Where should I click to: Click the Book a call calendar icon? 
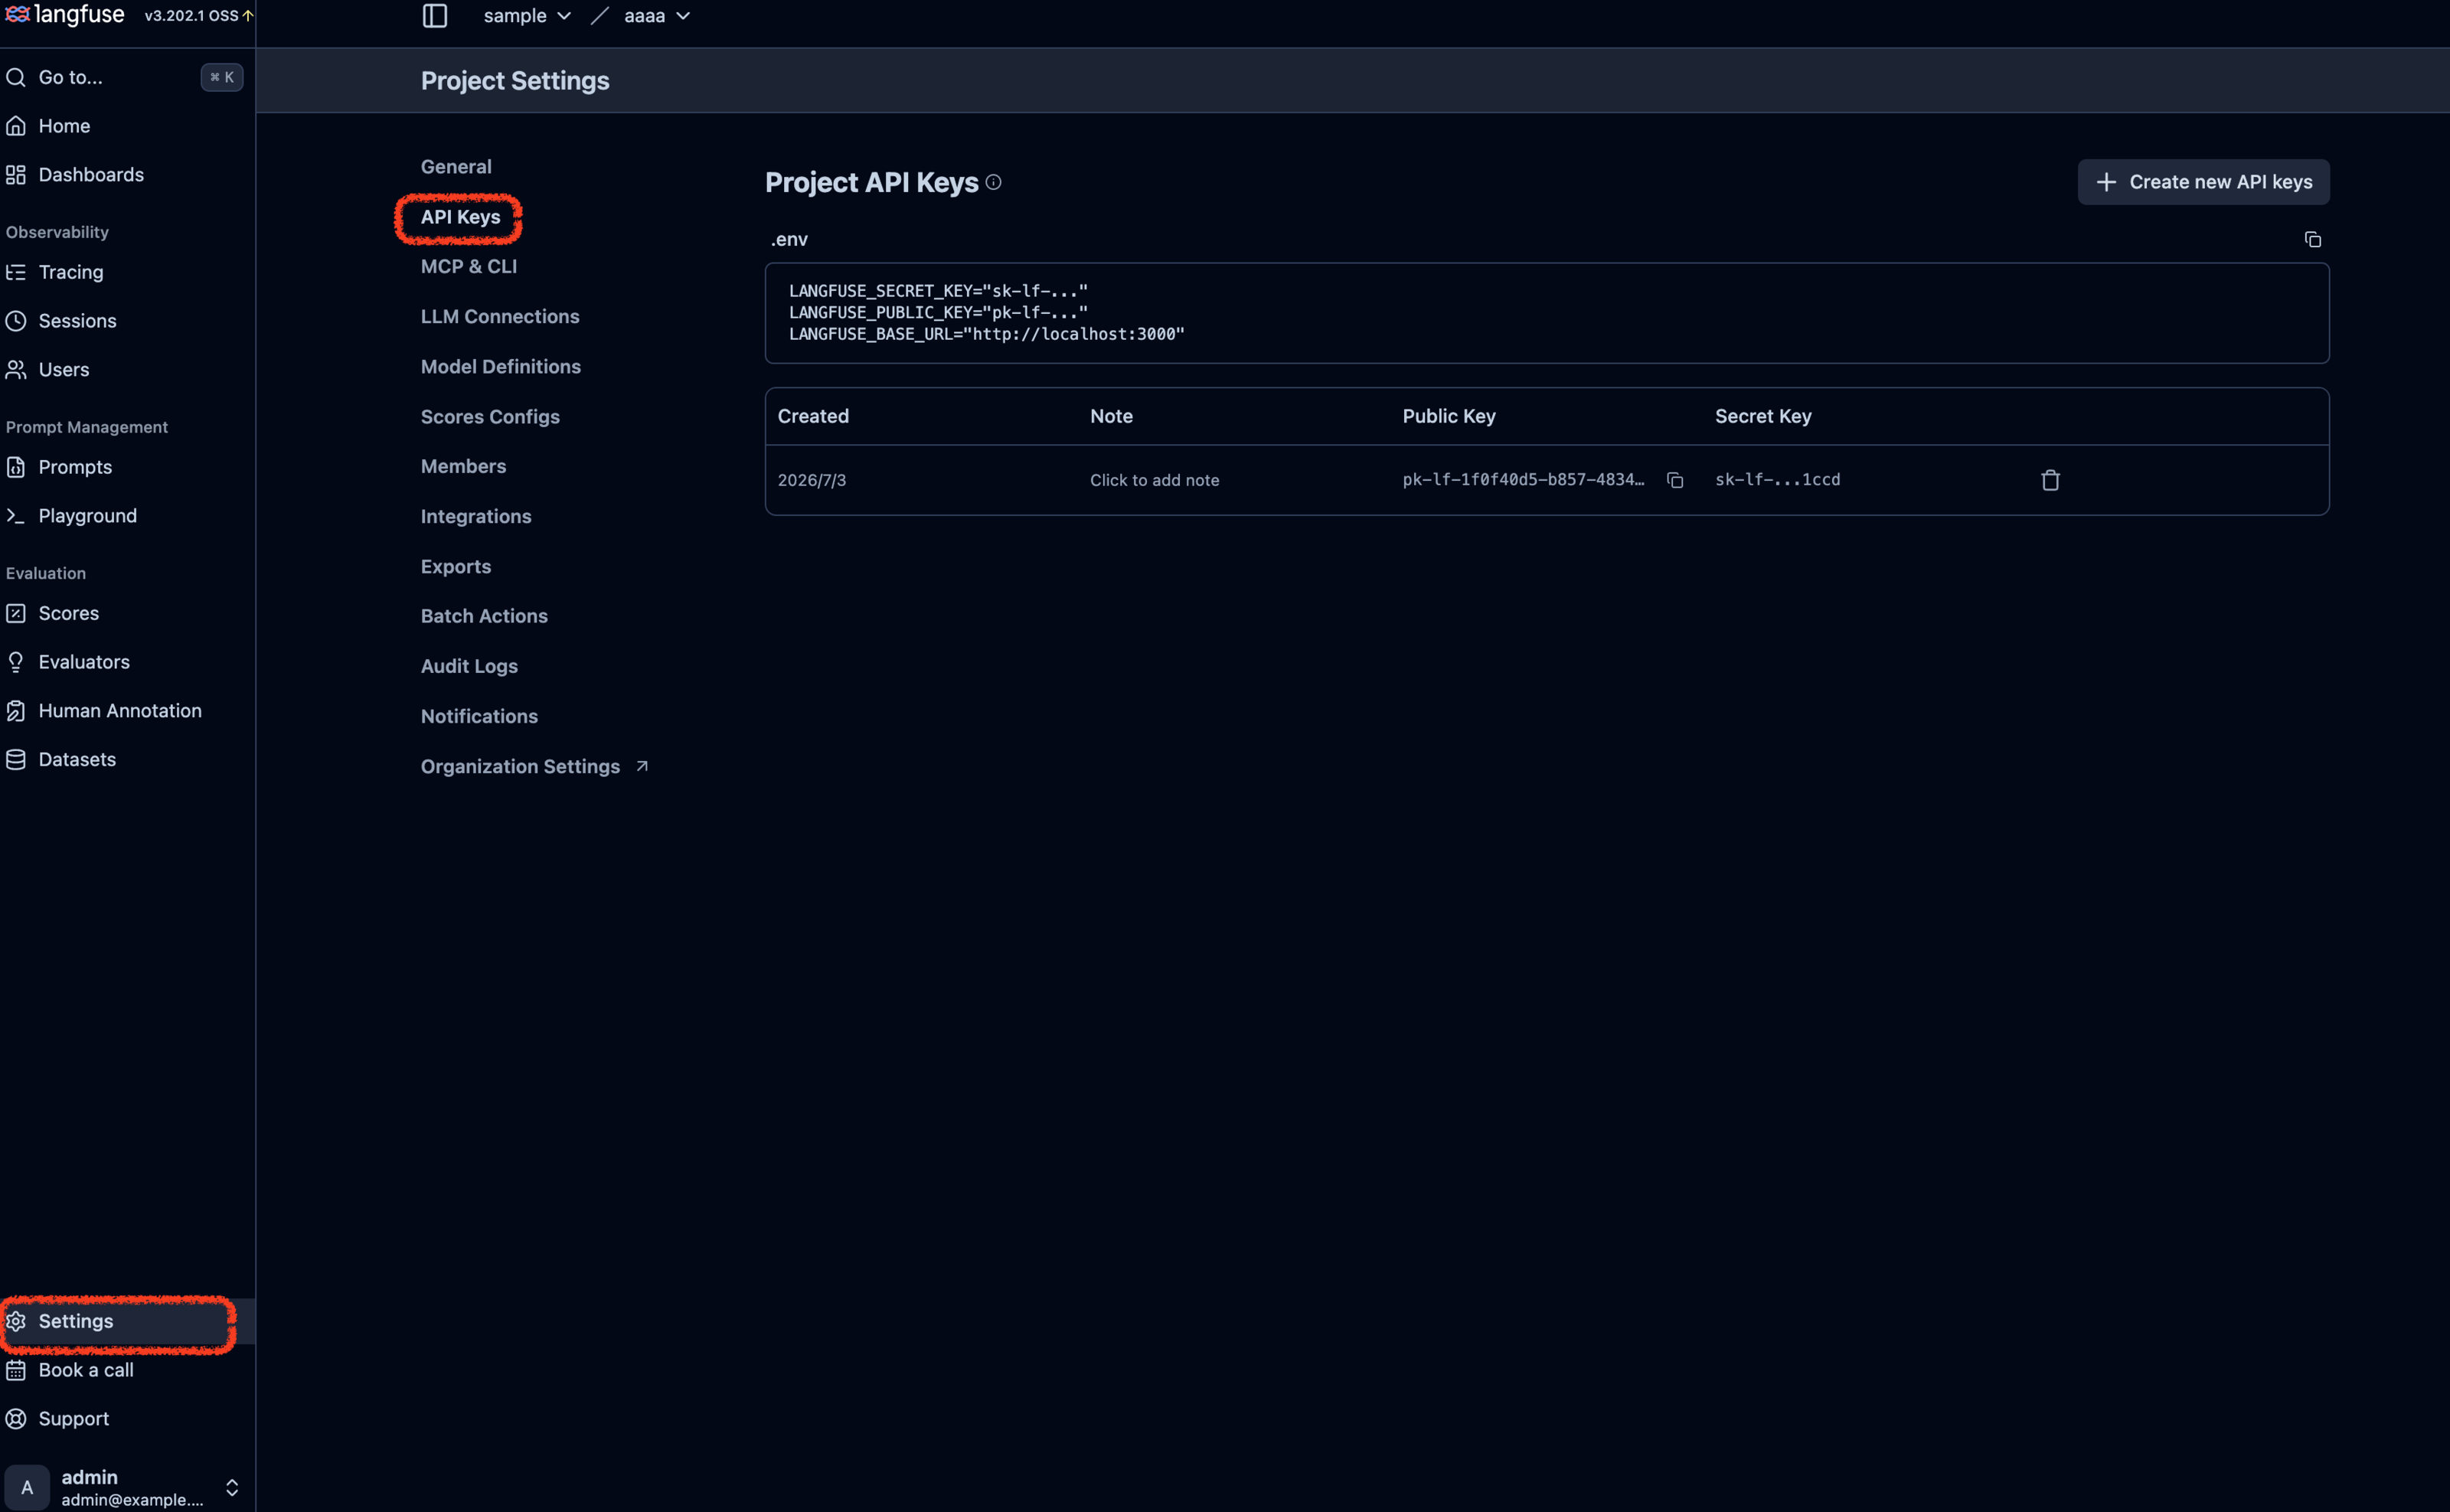pyautogui.click(x=16, y=1371)
